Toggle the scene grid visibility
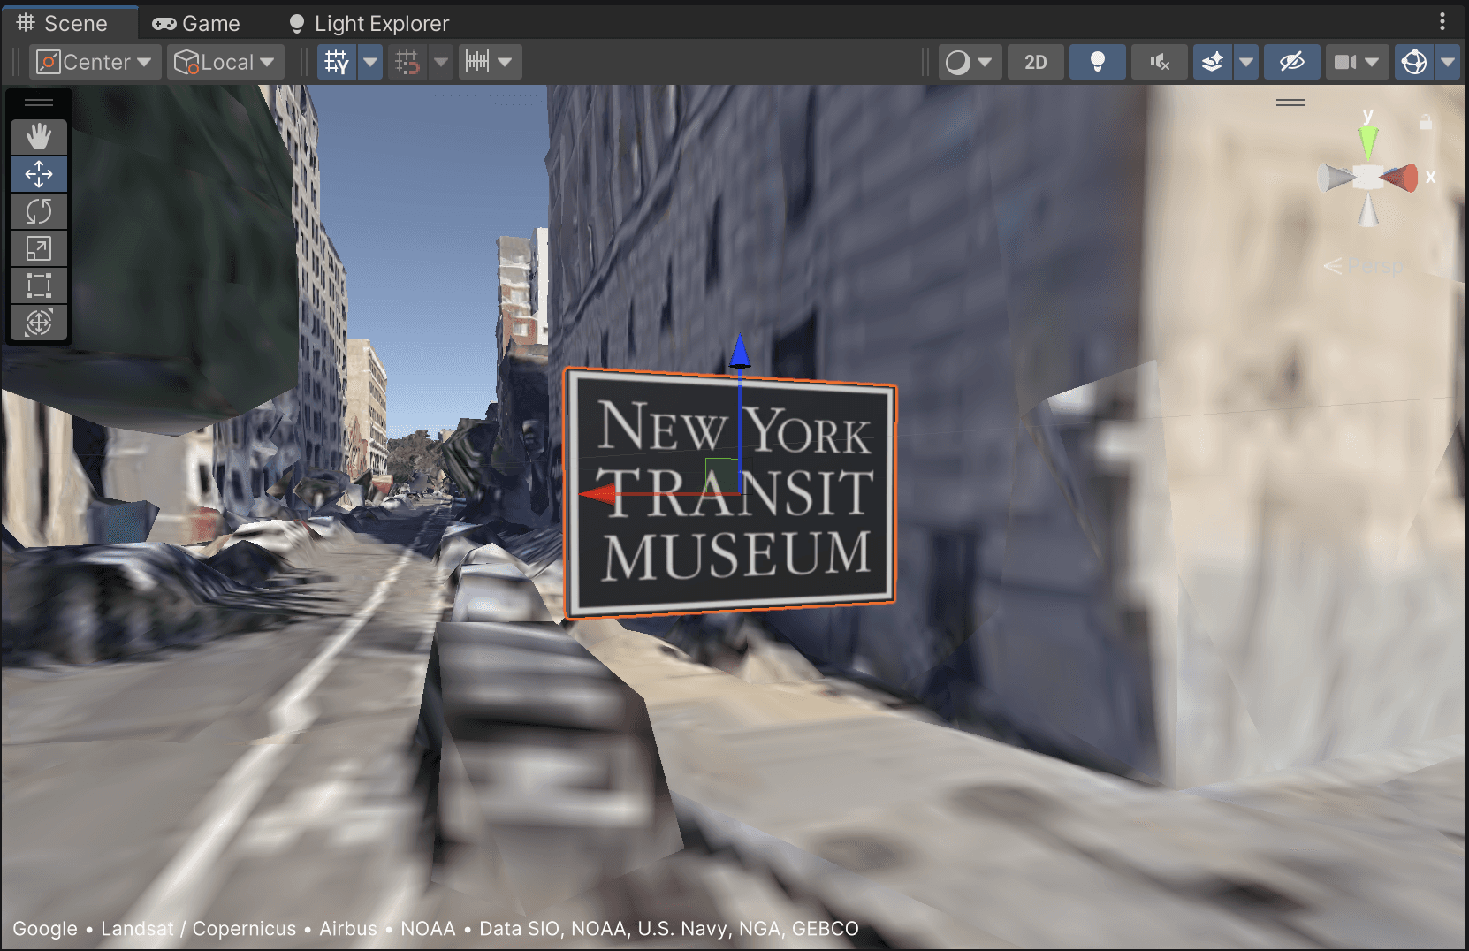The width and height of the screenshot is (1469, 951). click(337, 62)
